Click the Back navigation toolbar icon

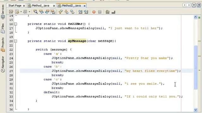(x=17, y=12)
